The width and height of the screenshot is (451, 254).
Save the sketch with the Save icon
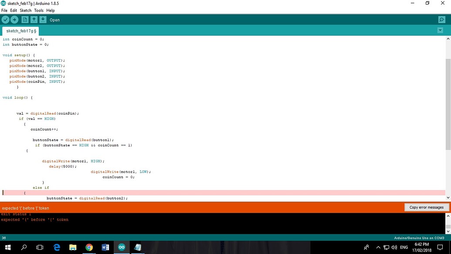coord(43,19)
